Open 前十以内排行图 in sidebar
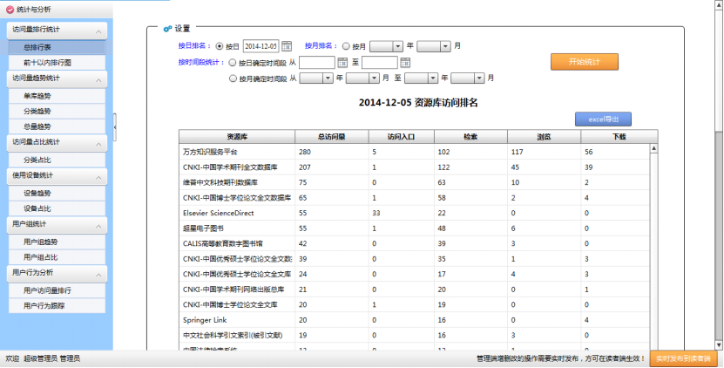 [49, 63]
